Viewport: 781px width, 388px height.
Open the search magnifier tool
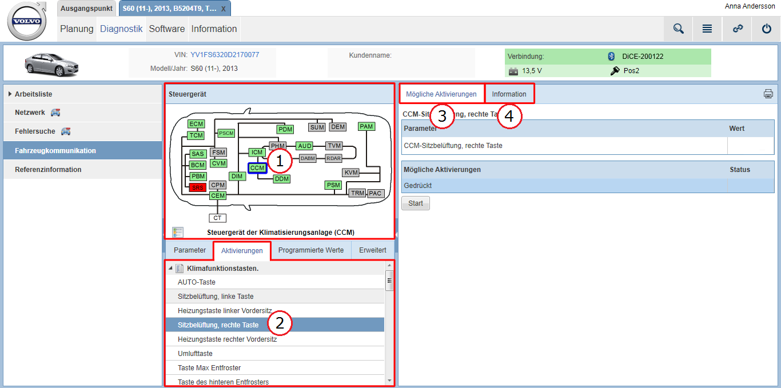(679, 29)
